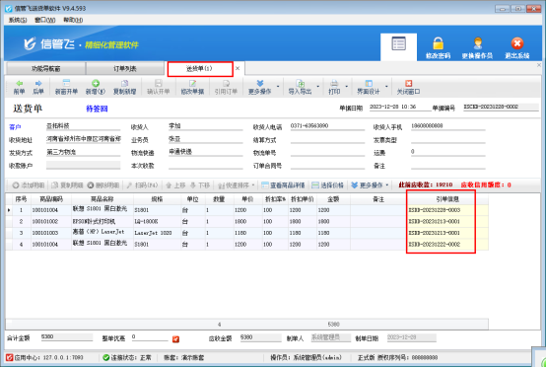This screenshot has height=368, width=546.
Task: Click the 后单 next document arrow
Action: tap(38, 84)
